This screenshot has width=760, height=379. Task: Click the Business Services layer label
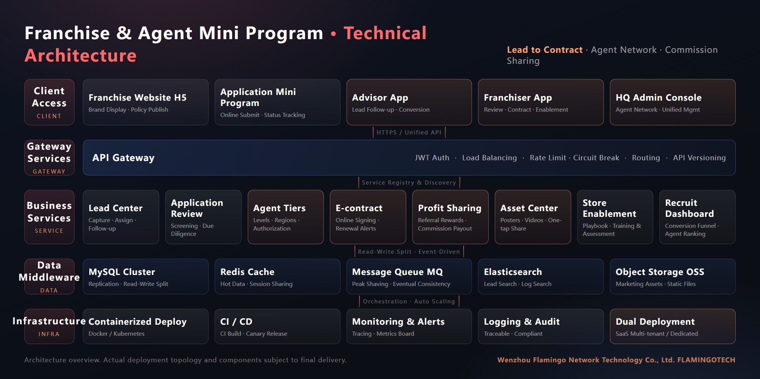(x=49, y=217)
